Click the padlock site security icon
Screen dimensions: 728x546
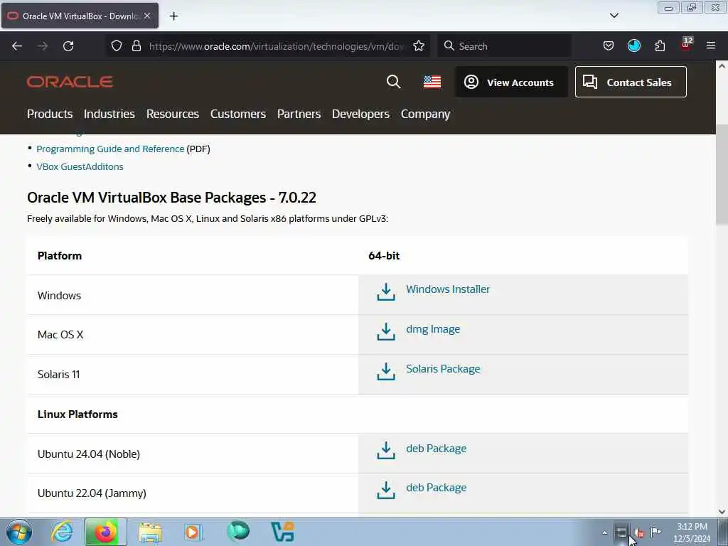[136, 46]
